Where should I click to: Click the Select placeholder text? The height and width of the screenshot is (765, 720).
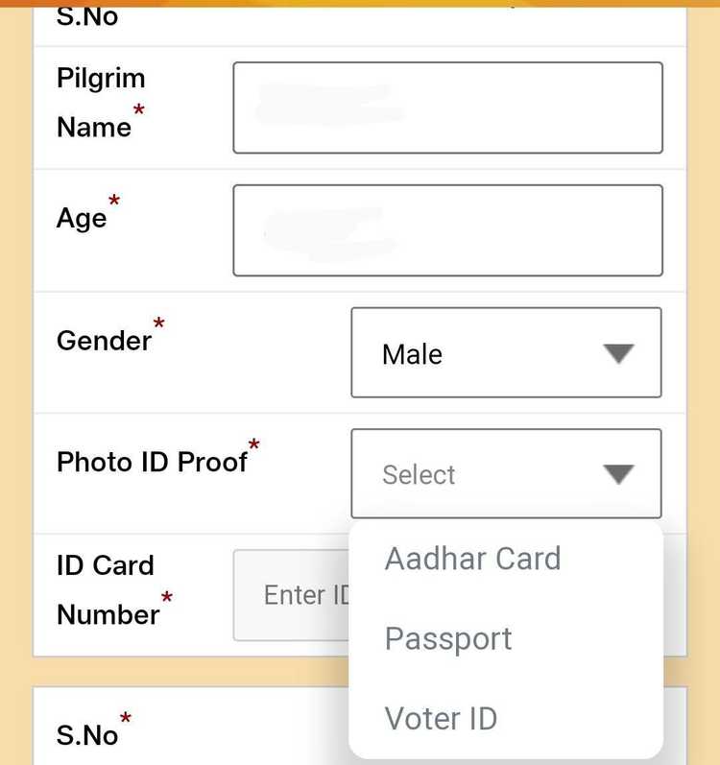click(419, 475)
